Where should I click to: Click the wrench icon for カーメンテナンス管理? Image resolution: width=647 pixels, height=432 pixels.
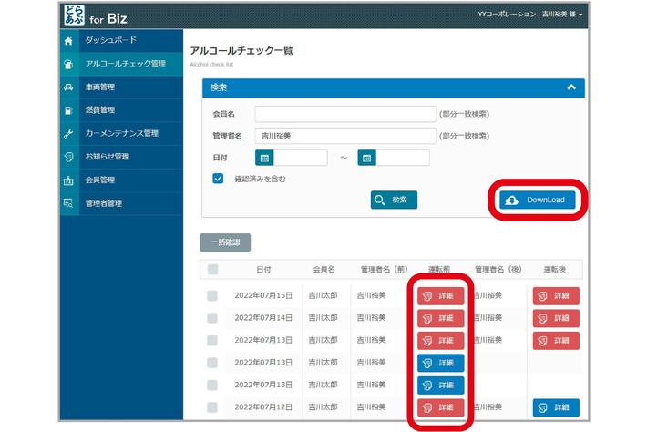click(x=68, y=134)
